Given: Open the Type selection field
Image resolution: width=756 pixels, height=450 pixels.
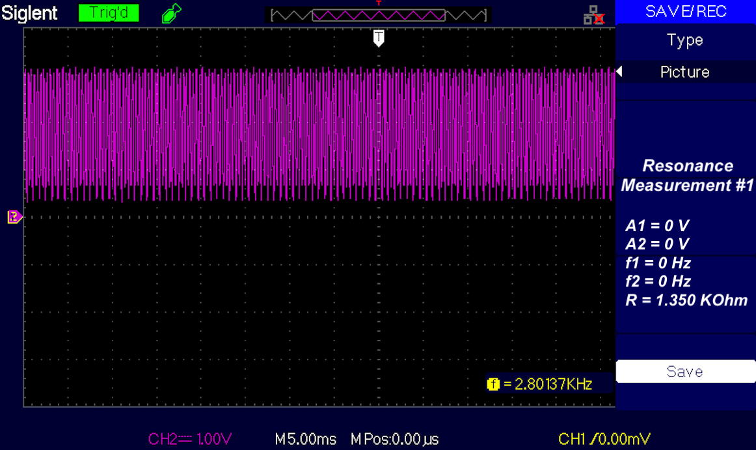Looking at the screenshot, I should click(x=685, y=40).
